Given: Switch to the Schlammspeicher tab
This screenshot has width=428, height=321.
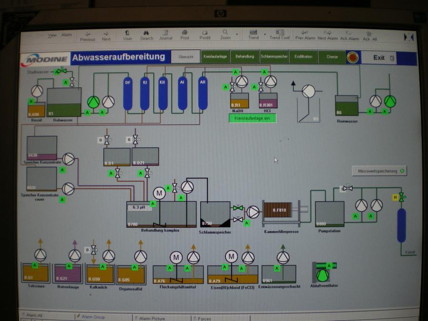Looking at the screenshot, I should (274, 57).
